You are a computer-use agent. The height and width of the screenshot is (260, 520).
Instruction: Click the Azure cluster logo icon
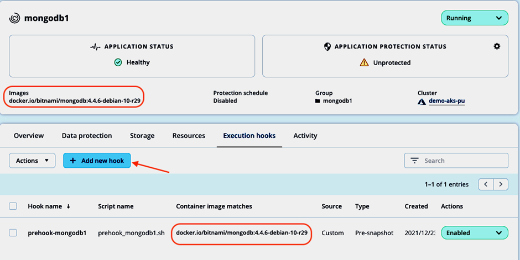pyautogui.click(x=422, y=101)
